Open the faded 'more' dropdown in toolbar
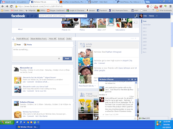 coord(133,38)
